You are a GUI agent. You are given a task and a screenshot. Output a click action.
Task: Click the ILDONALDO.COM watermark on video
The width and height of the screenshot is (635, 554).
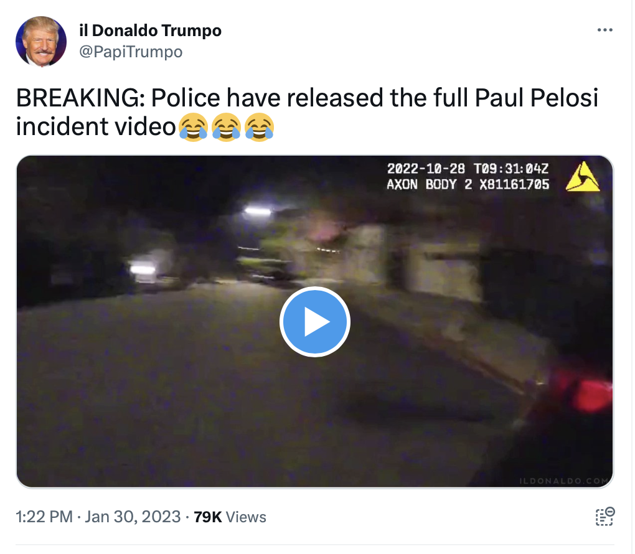[564, 481]
